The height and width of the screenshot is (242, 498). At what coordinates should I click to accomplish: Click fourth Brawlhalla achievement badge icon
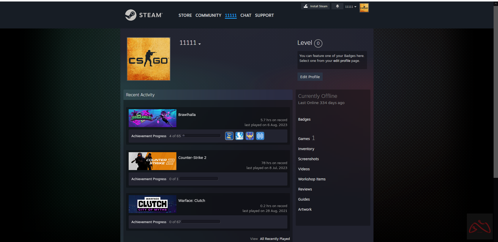260,136
